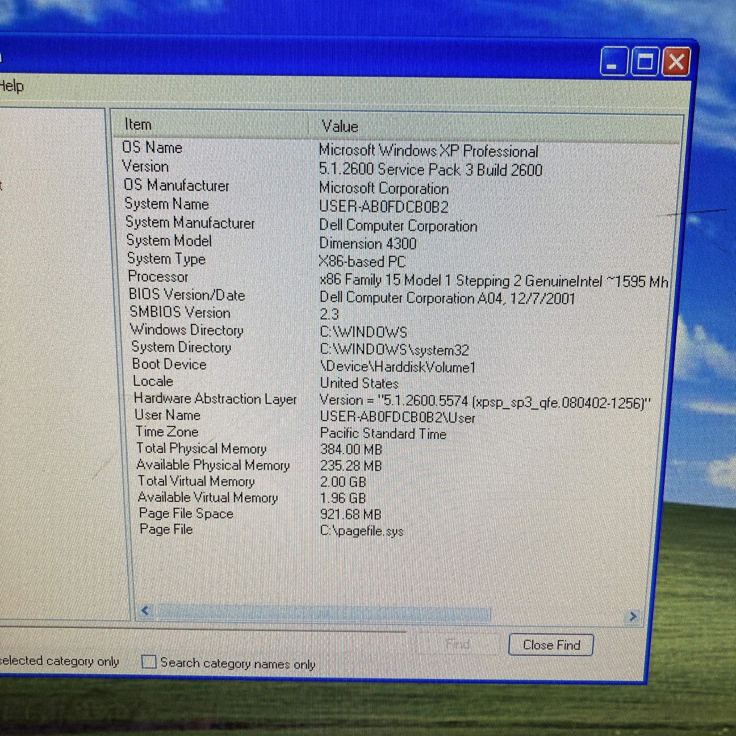Click the 'Dell Computer Corporation' manufacturer value
Viewport: 736px width, 736px height.
point(398,225)
